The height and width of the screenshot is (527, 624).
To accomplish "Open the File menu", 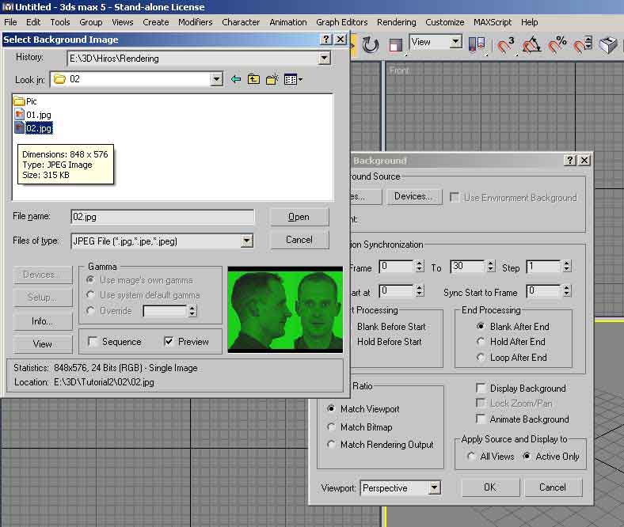I will pos(10,22).
